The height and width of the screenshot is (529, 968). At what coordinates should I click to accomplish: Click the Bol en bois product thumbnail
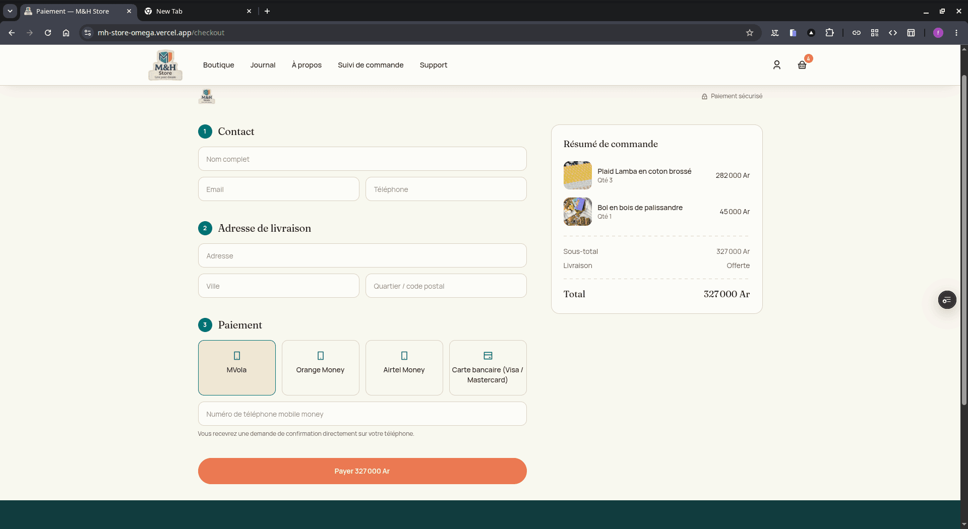coord(578,212)
